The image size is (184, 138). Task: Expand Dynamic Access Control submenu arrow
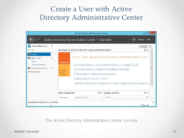coord(52,68)
